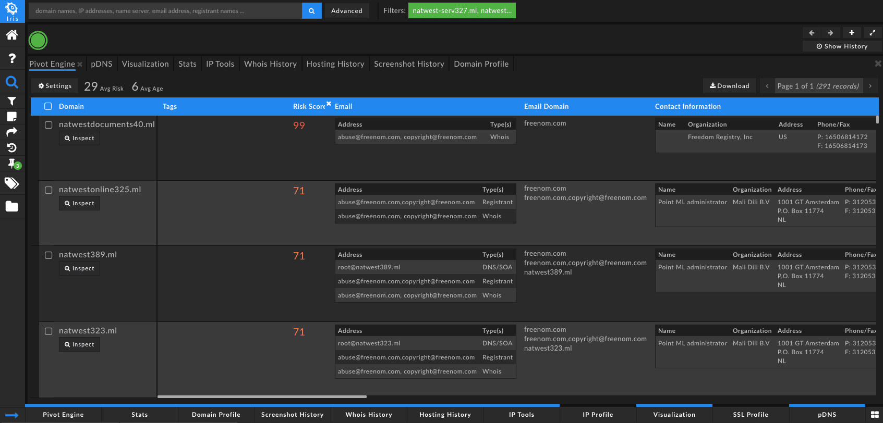Inspect the natwest323.ml domain
The height and width of the screenshot is (423, 883).
click(79, 344)
